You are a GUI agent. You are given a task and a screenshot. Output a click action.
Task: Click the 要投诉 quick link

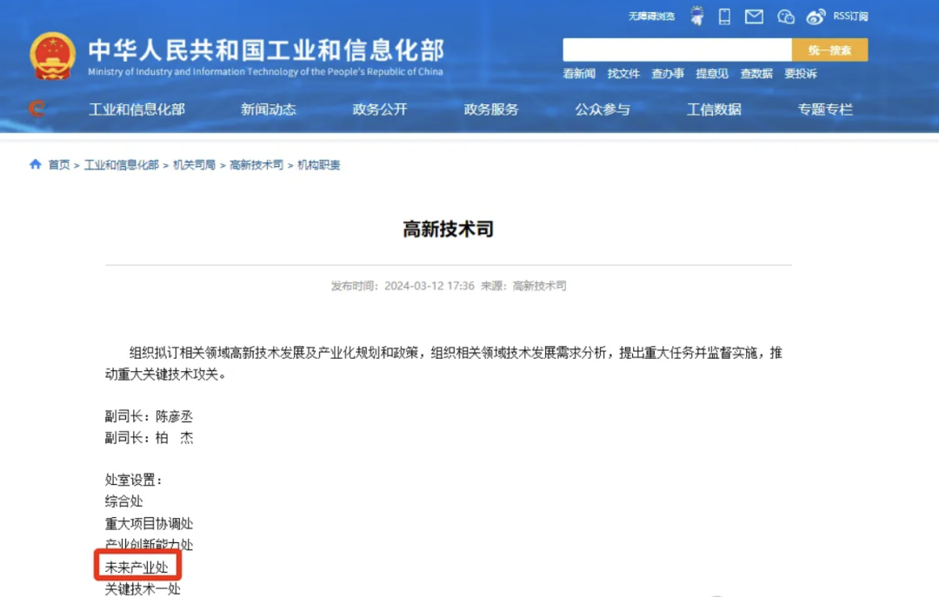coord(801,74)
